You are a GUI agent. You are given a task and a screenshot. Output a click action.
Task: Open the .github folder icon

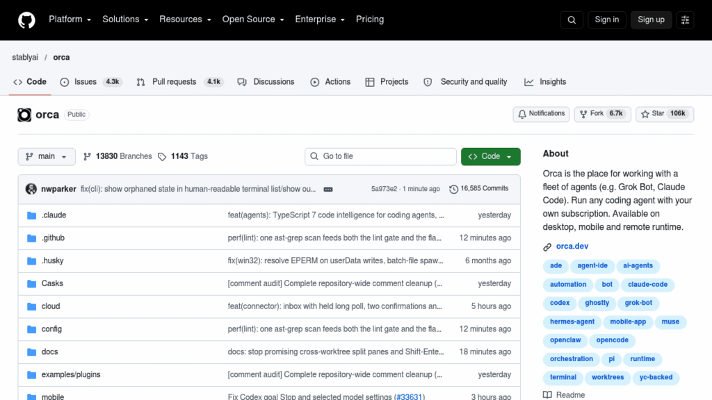click(x=31, y=238)
